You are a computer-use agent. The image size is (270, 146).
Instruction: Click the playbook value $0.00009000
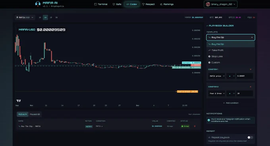click(x=157, y=126)
